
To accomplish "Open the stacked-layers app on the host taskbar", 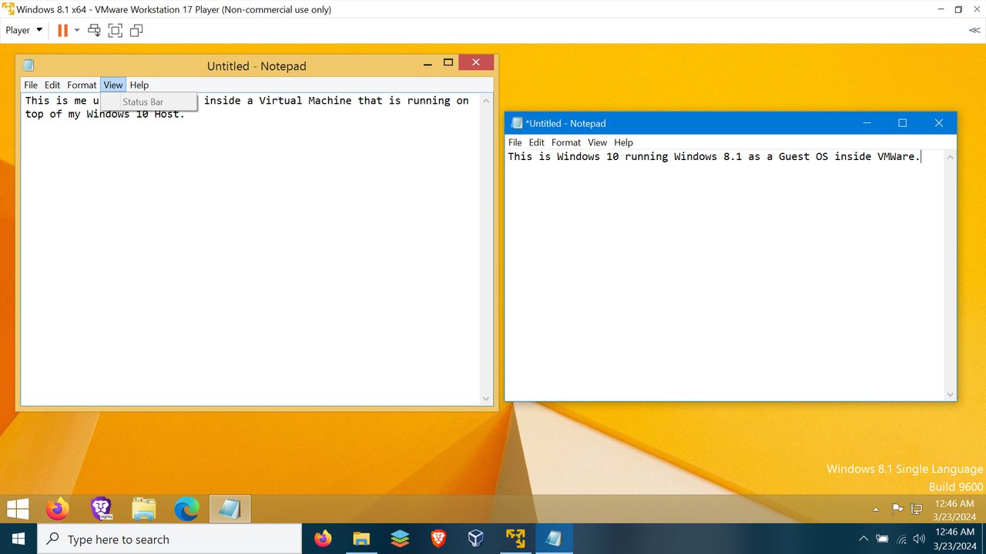I will [400, 539].
